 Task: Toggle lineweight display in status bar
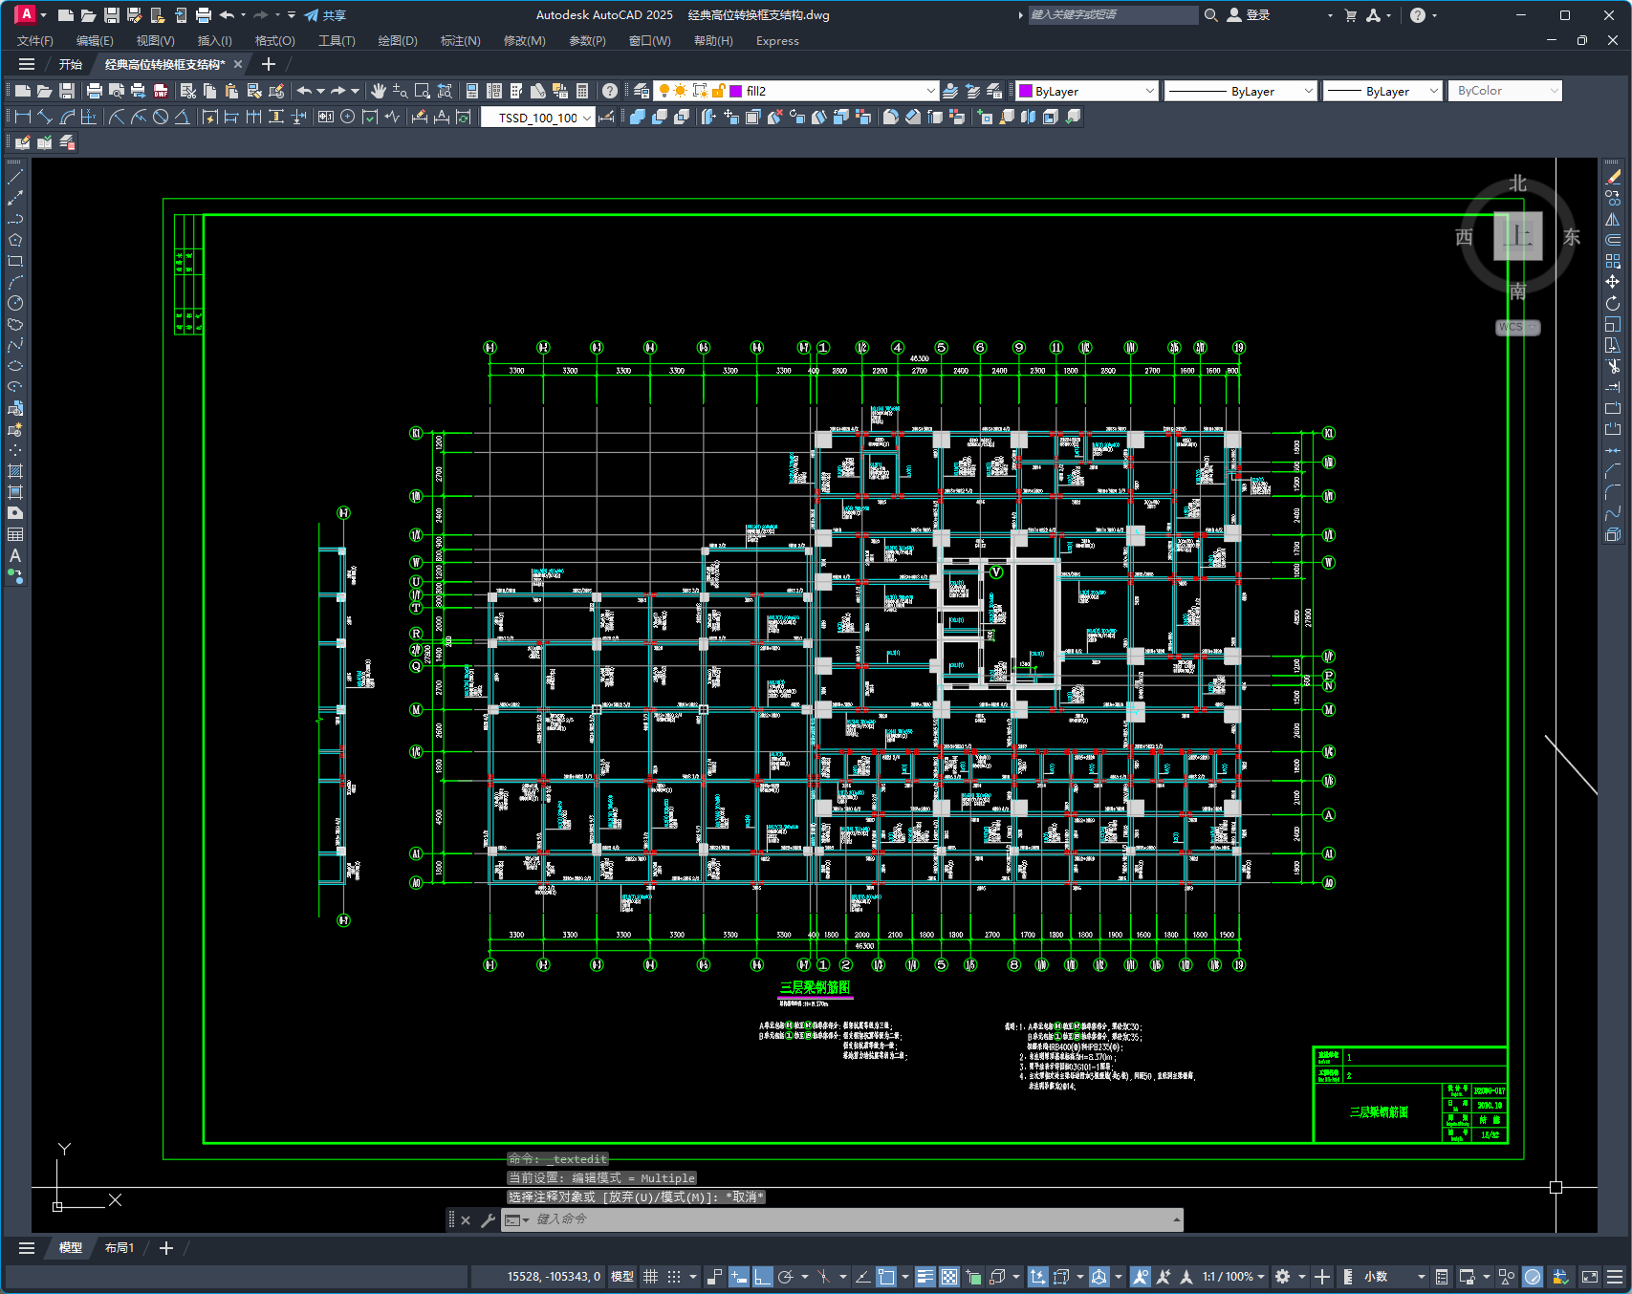tap(925, 1277)
